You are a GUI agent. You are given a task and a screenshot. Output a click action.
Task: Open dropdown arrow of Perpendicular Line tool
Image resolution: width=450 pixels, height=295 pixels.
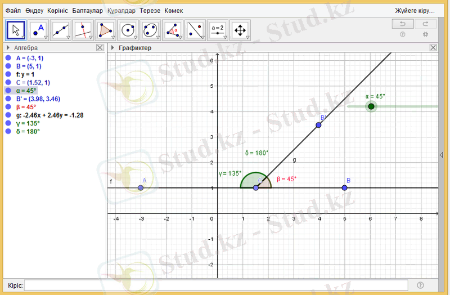tap(91, 38)
